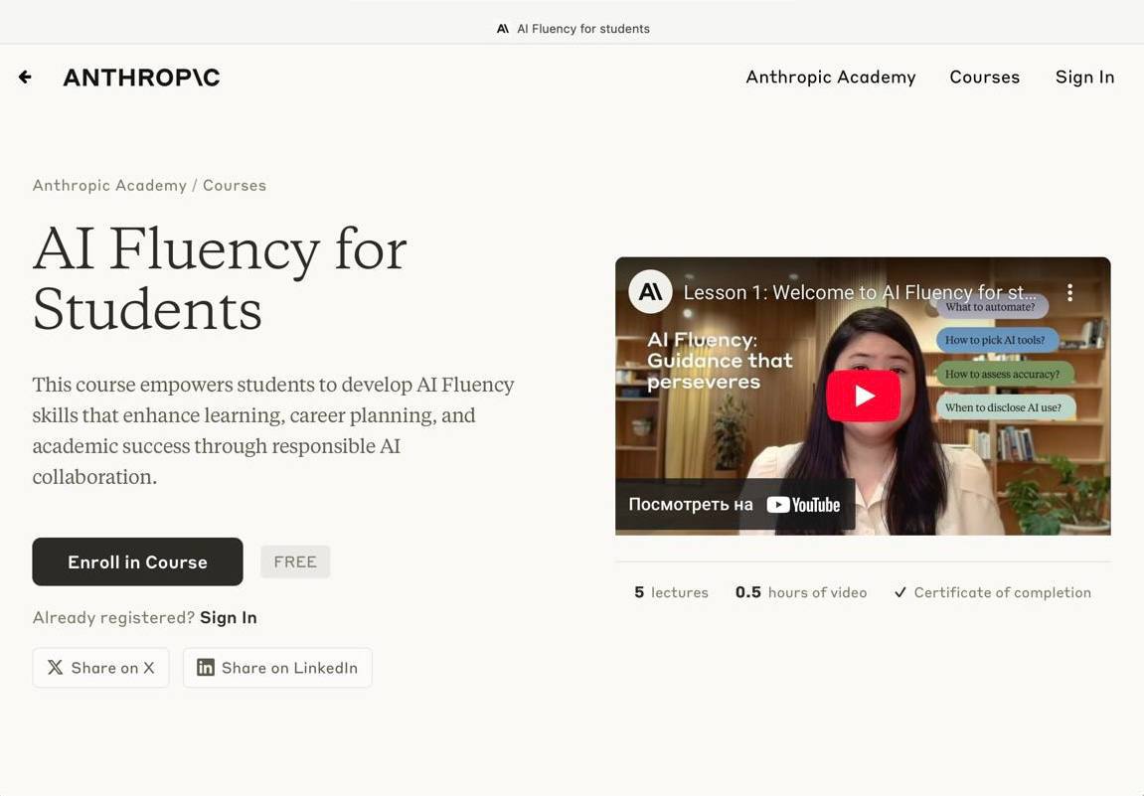Enroll in Course button

137,561
